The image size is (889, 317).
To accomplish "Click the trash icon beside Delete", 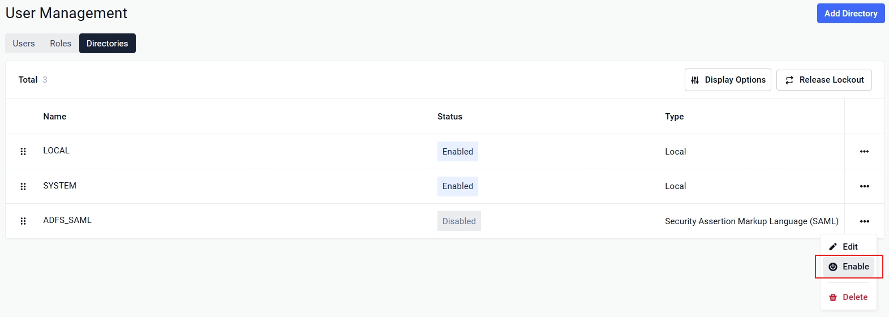I will point(833,297).
